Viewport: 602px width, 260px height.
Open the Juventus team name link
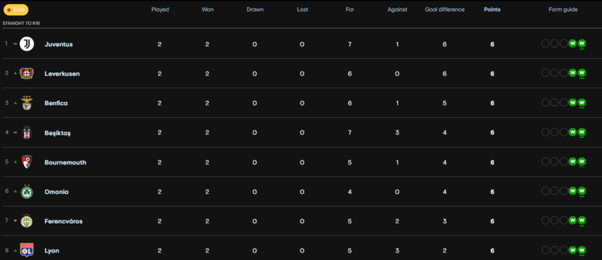coord(58,44)
